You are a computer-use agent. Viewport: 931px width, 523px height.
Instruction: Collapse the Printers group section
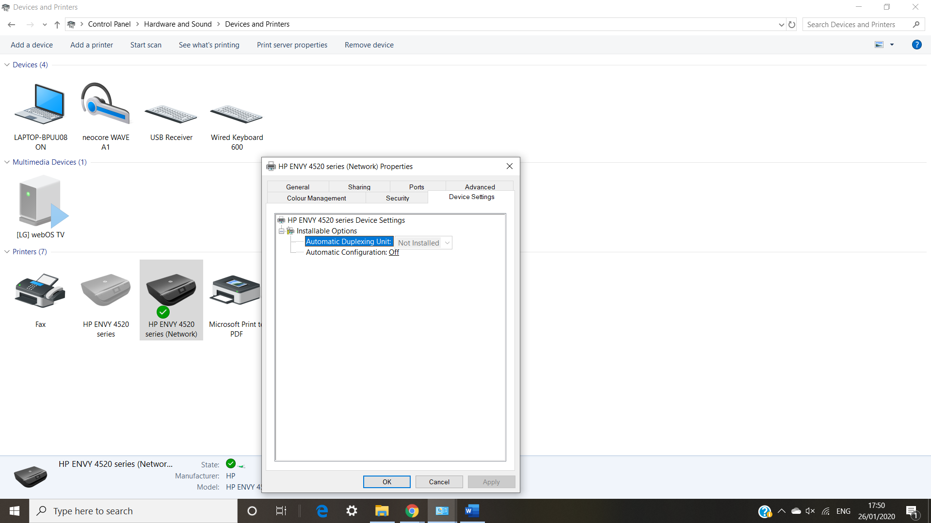[x=7, y=252]
